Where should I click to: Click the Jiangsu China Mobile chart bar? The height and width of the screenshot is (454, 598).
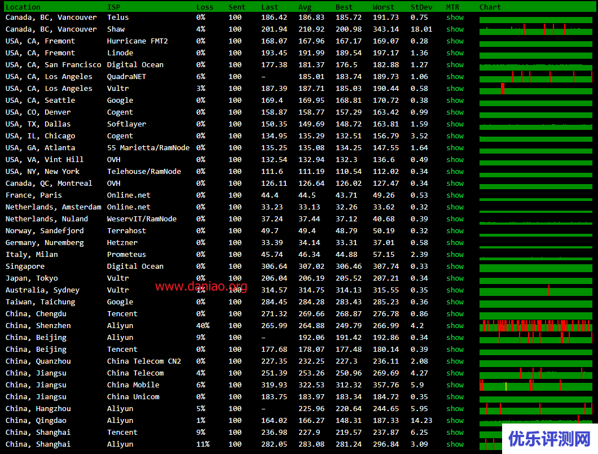[x=536, y=385]
